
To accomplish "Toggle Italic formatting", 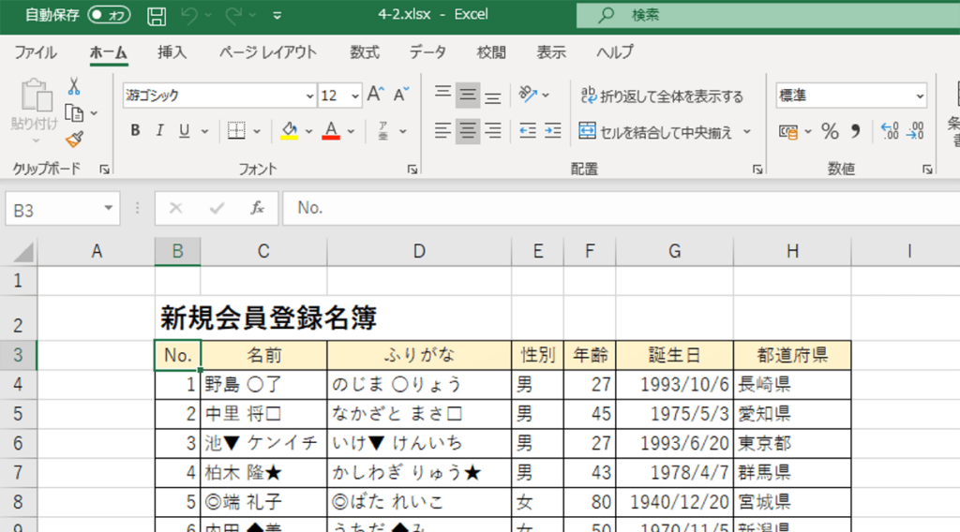I will [x=159, y=131].
